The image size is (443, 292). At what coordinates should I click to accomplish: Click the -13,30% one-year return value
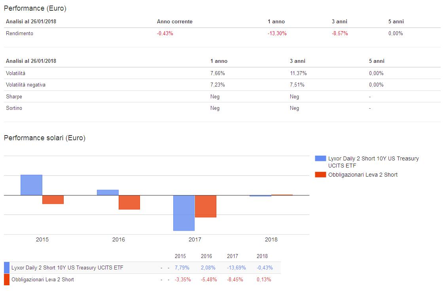coord(277,34)
